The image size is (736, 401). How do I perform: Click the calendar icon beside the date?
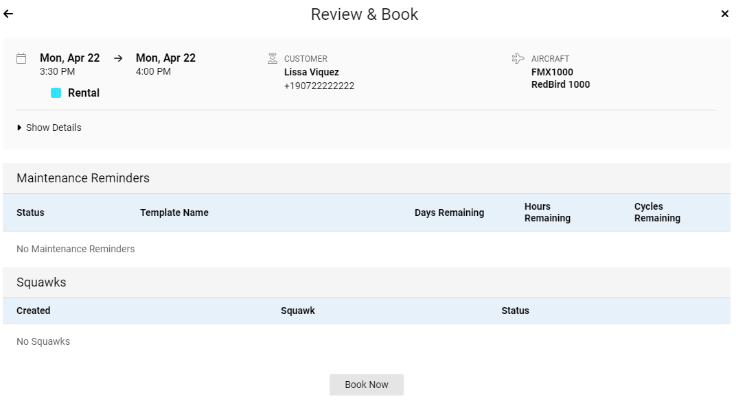click(21, 59)
